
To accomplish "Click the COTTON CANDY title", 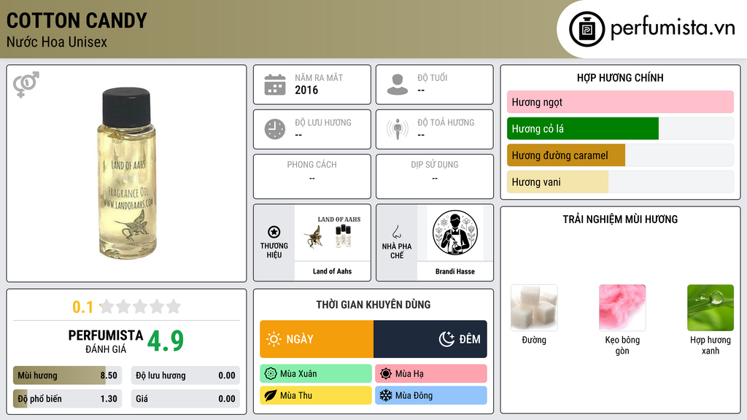I will tap(77, 20).
